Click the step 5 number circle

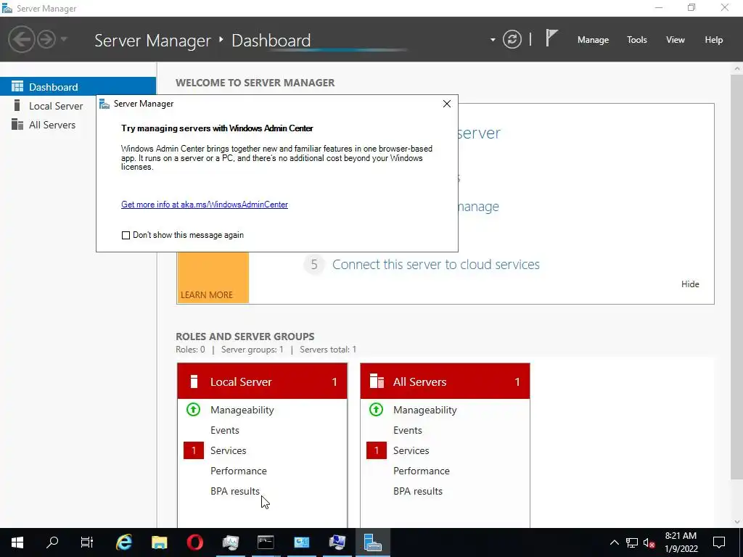(x=313, y=264)
